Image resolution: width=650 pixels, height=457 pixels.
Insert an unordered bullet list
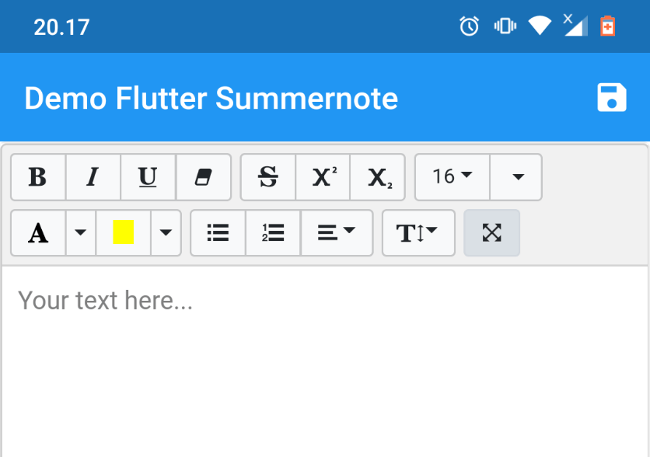coord(218,233)
